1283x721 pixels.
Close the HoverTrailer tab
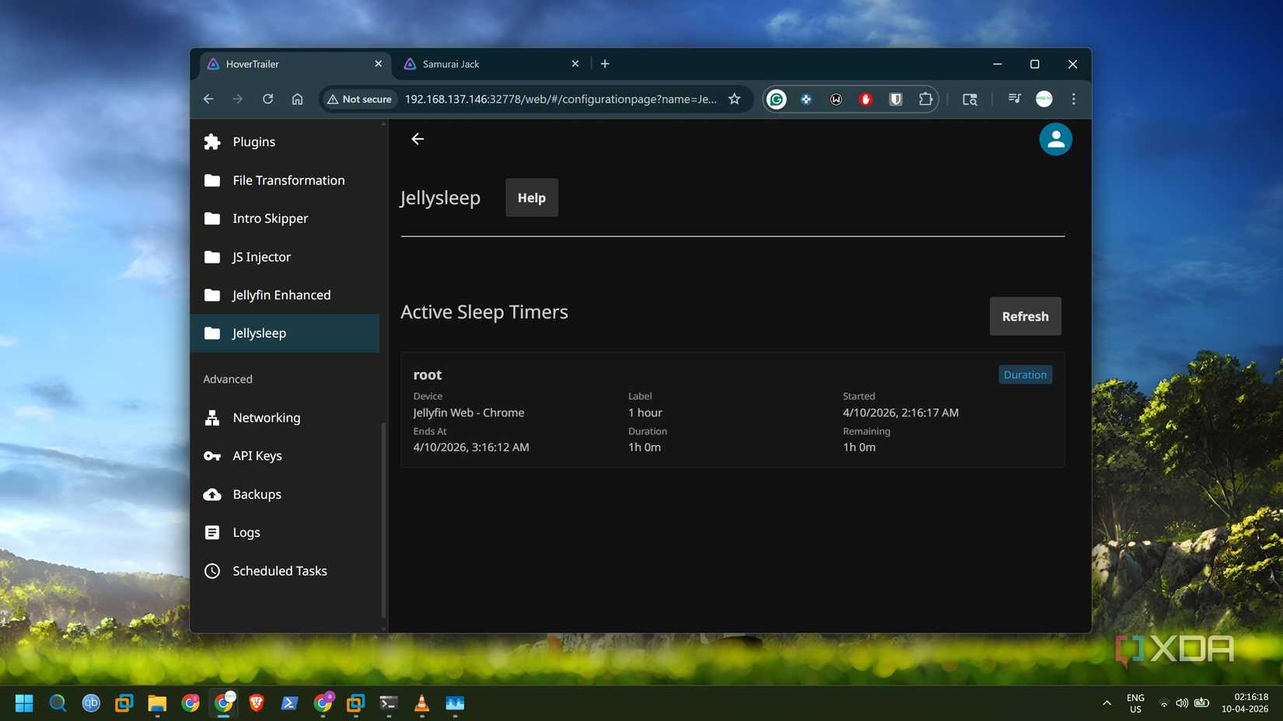(379, 64)
